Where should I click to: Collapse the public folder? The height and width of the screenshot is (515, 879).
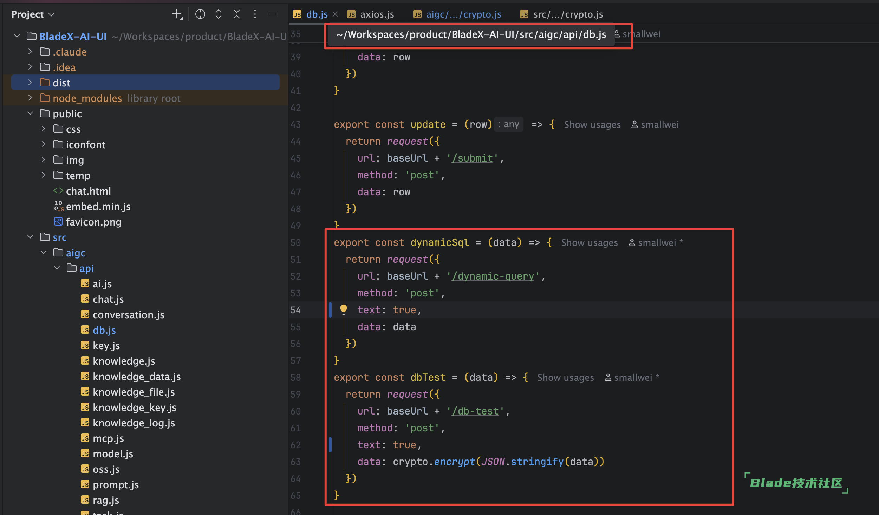30,113
